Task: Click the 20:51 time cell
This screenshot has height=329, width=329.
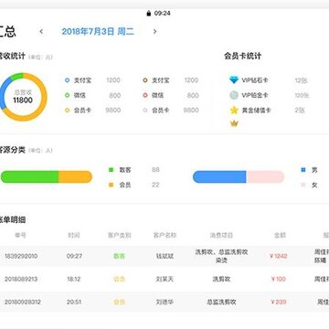Action: coord(74,302)
